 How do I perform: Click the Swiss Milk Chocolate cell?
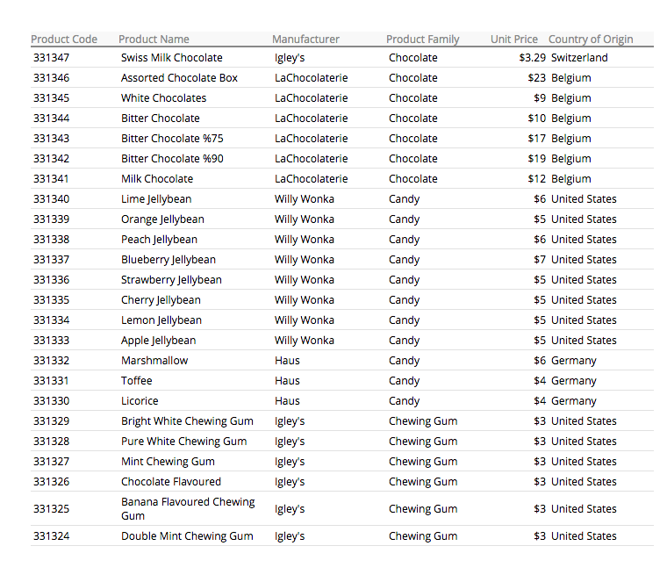click(172, 57)
